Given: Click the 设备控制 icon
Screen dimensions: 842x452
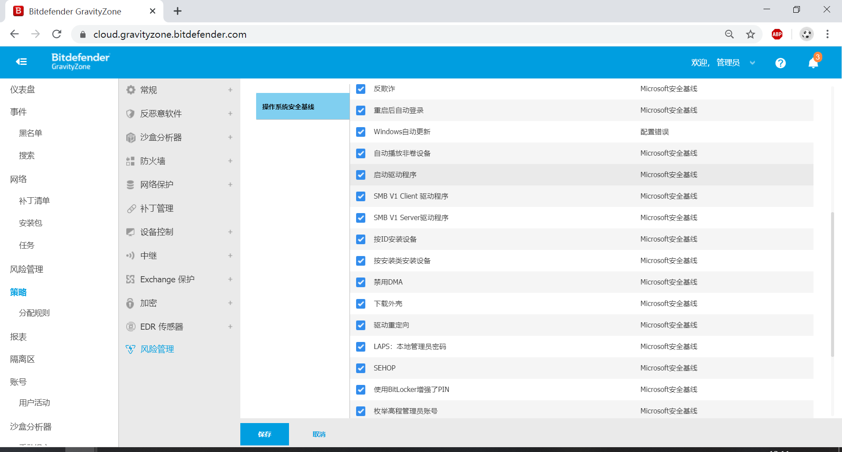Looking at the screenshot, I should click(131, 232).
